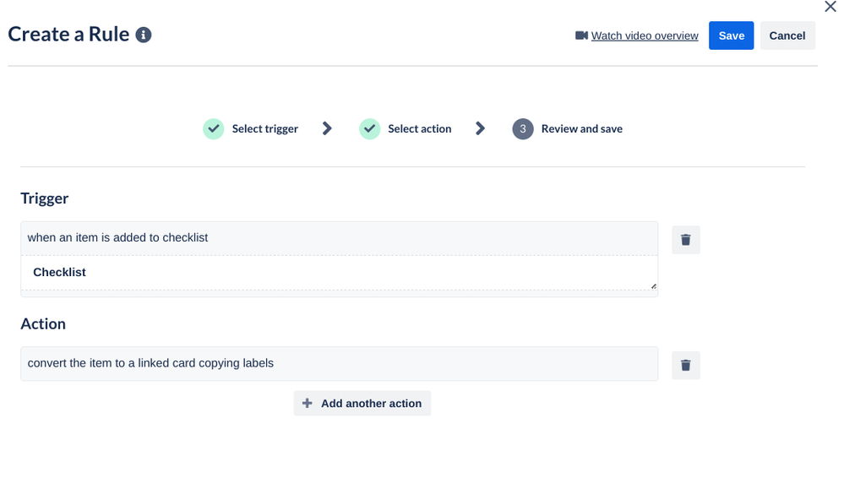Click the plus icon on Add another action
This screenshot has height=494, width=844.
pyautogui.click(x=307, y=403)
